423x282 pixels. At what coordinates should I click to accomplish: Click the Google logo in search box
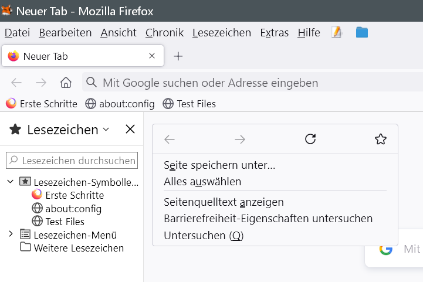coord(385,249)
